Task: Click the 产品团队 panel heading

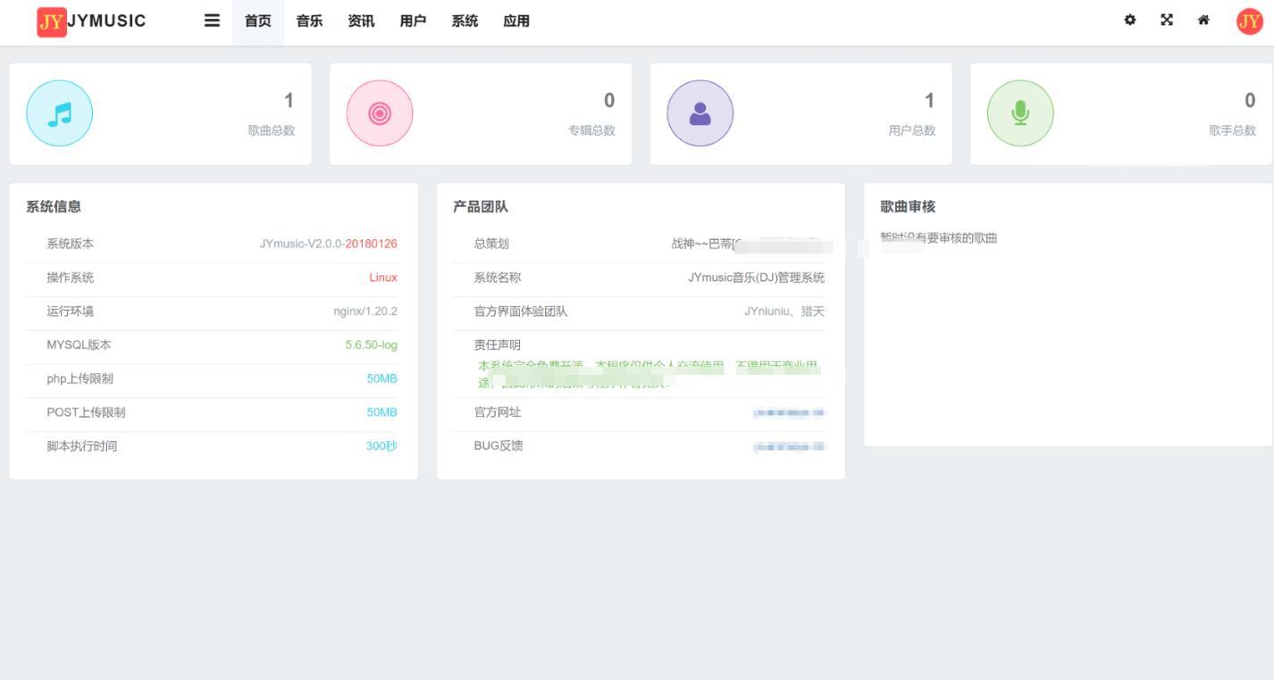Action: tap(481, 206)
